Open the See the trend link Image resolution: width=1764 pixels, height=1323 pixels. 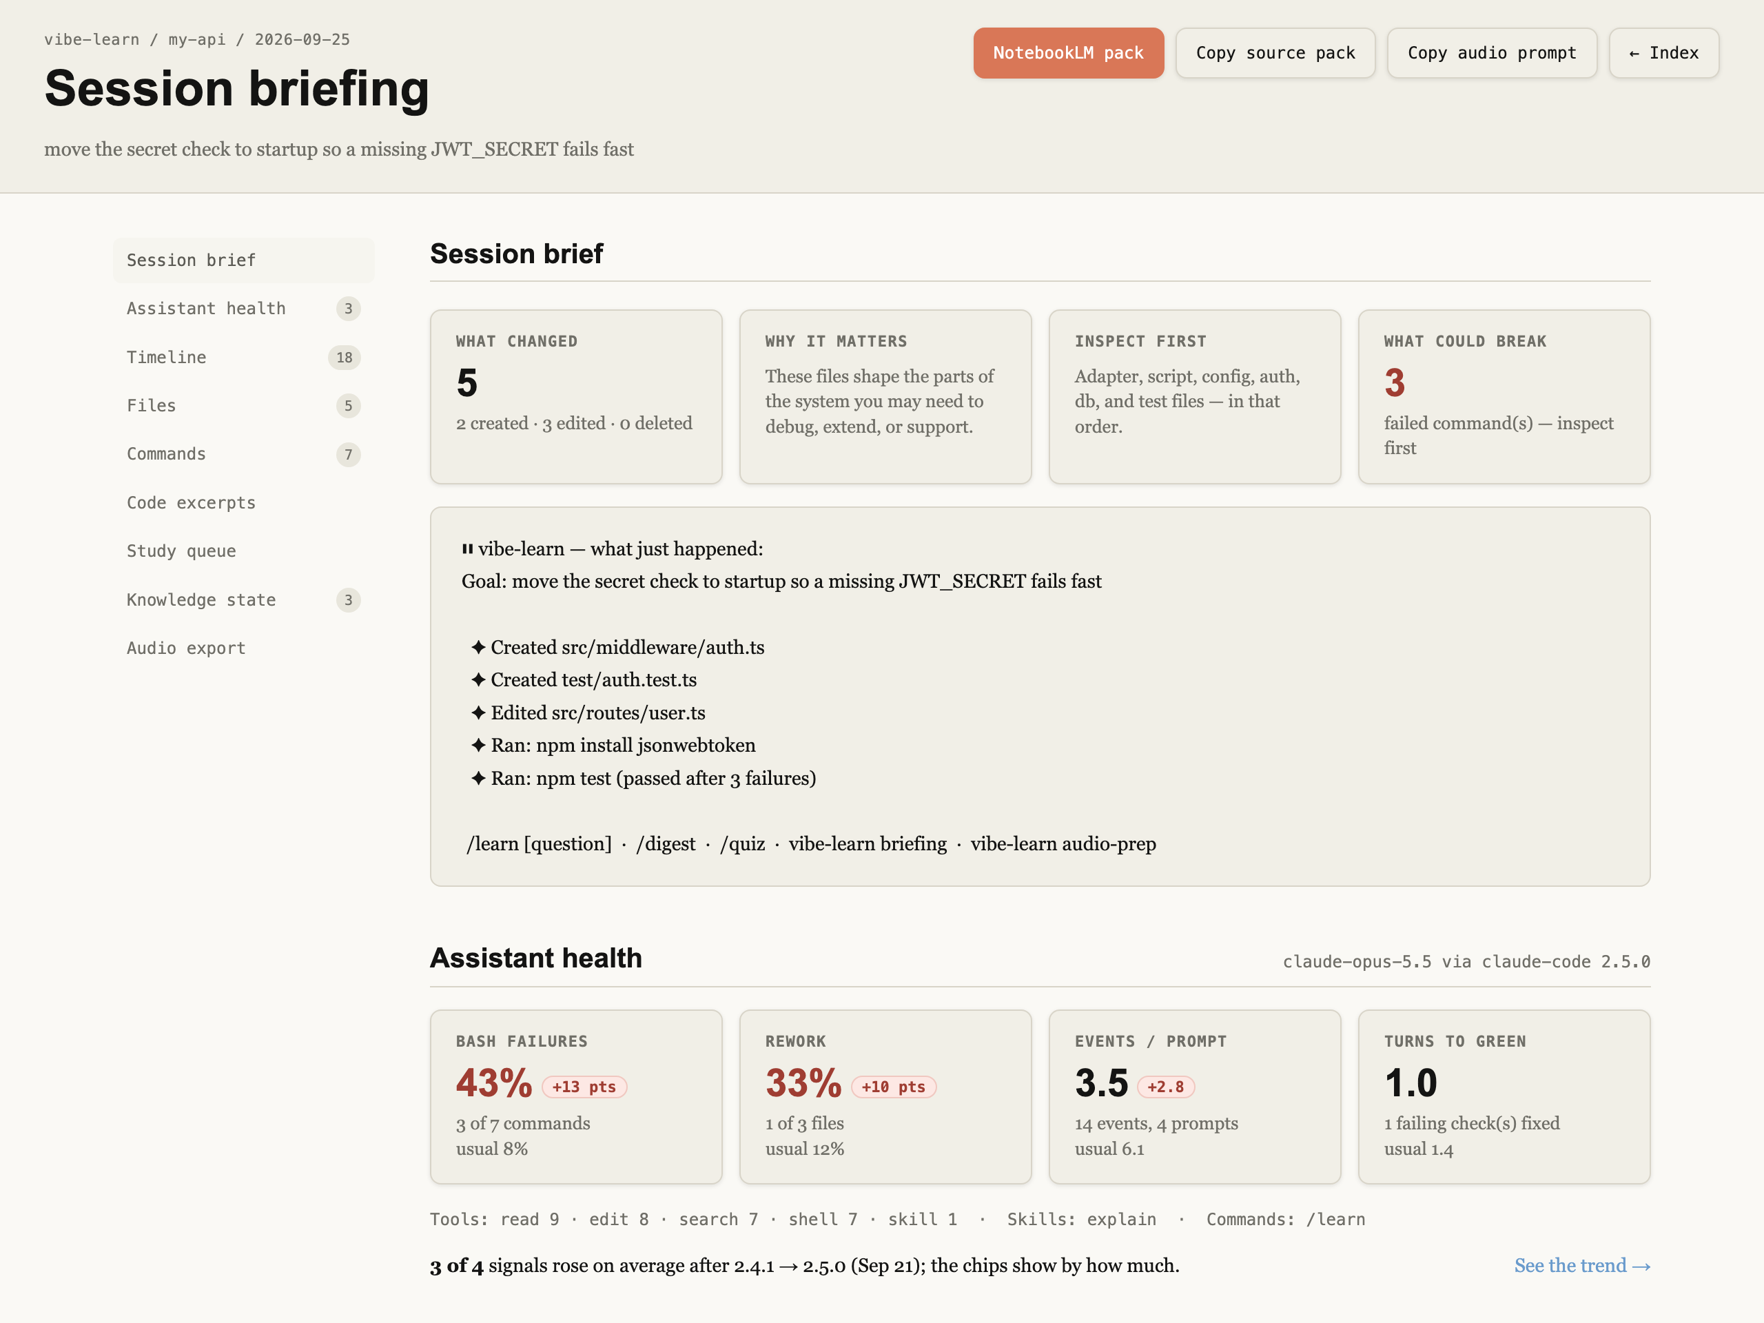[x=1581, y=1265]
